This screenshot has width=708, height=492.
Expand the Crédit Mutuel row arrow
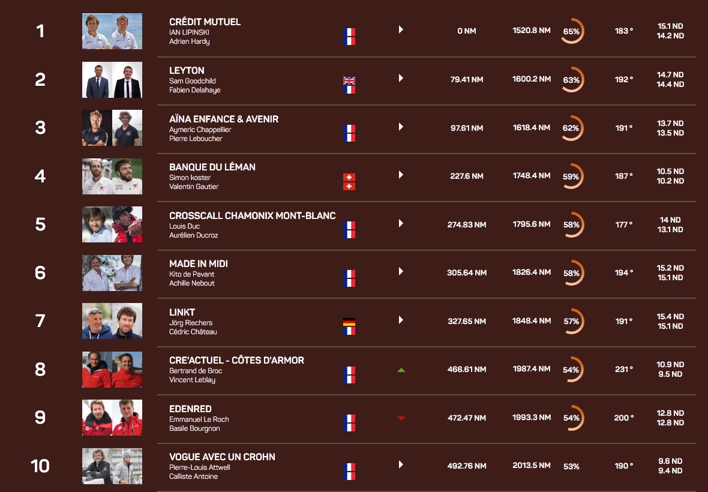coord(401,29)
